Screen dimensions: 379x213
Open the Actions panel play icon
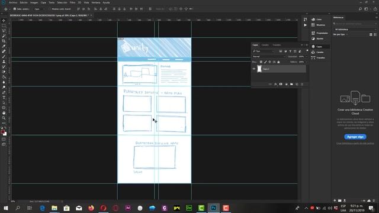click(306, 25)
